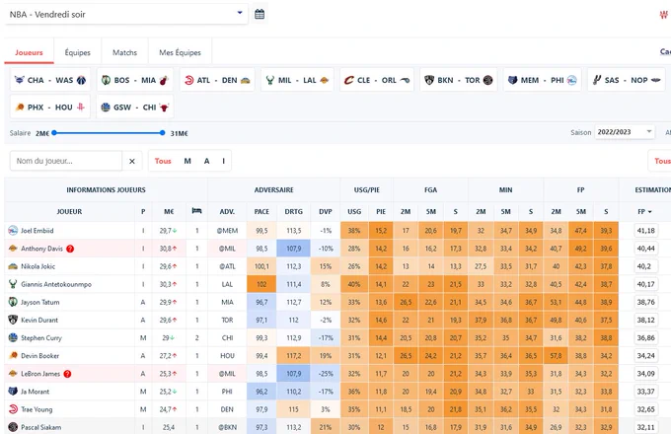Filter by the GSW - CHI match
671x434 pixels.
(x=135, y=107)
